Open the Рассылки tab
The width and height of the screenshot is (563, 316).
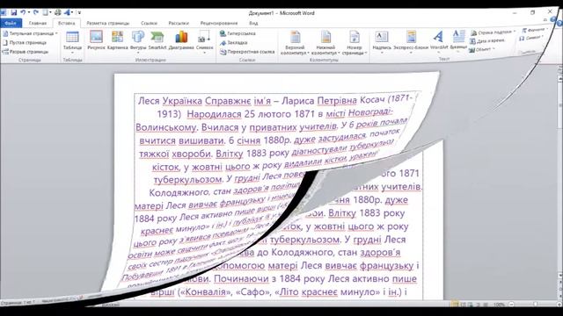click(x=179, y=23)
